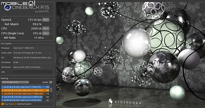Click the CB Version 64 Bit field
Viewport: 205px width, 108px height.
click(32, 62)
